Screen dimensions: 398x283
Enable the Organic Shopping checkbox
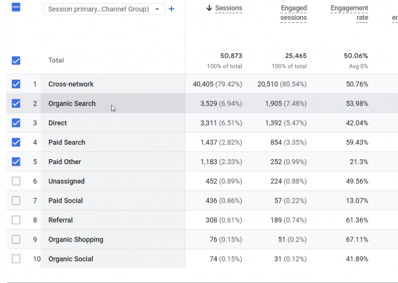(x=16, y=239)
